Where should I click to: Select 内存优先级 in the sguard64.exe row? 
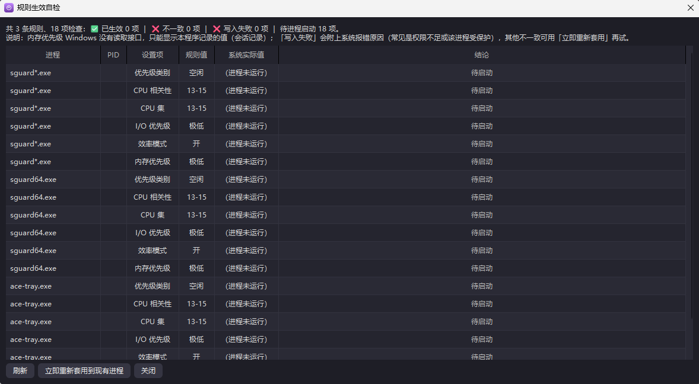152,268
